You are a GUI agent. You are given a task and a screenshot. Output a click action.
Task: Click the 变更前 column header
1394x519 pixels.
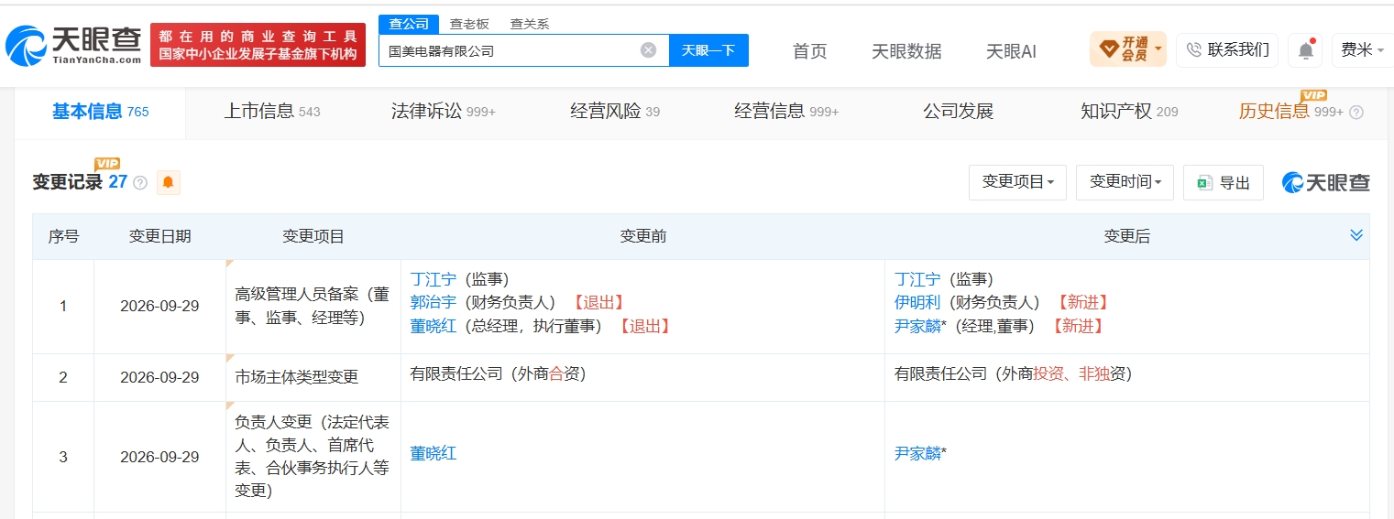point(643,236)
